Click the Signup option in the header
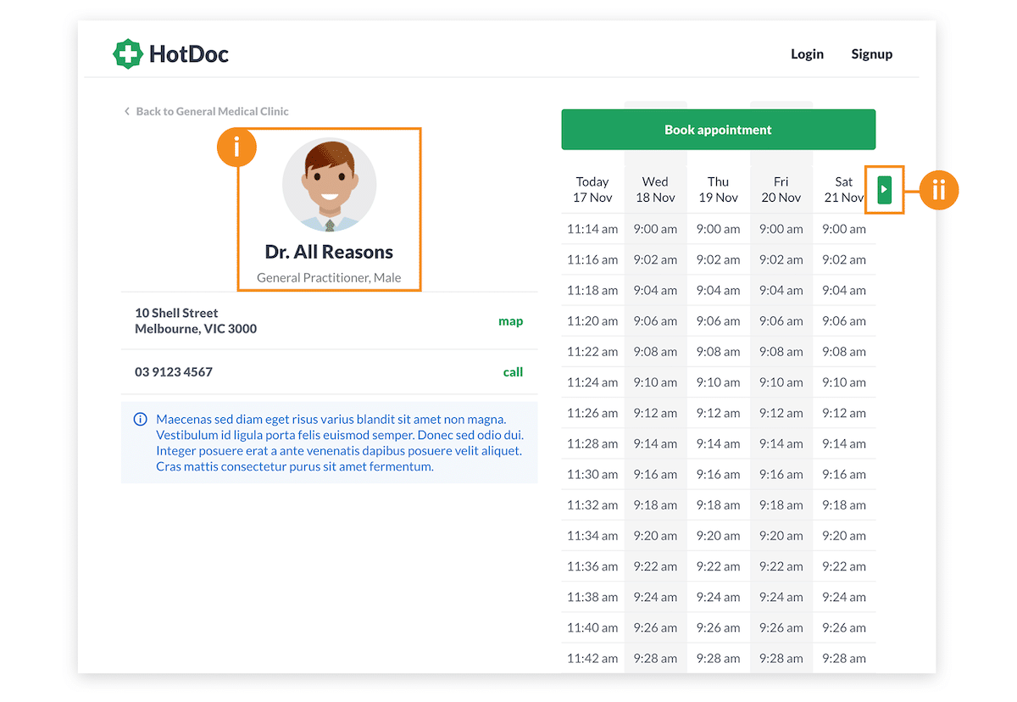 point(871,53)
